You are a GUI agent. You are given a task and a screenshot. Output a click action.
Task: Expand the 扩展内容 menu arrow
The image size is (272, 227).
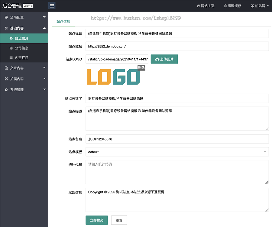coord(44,78)
